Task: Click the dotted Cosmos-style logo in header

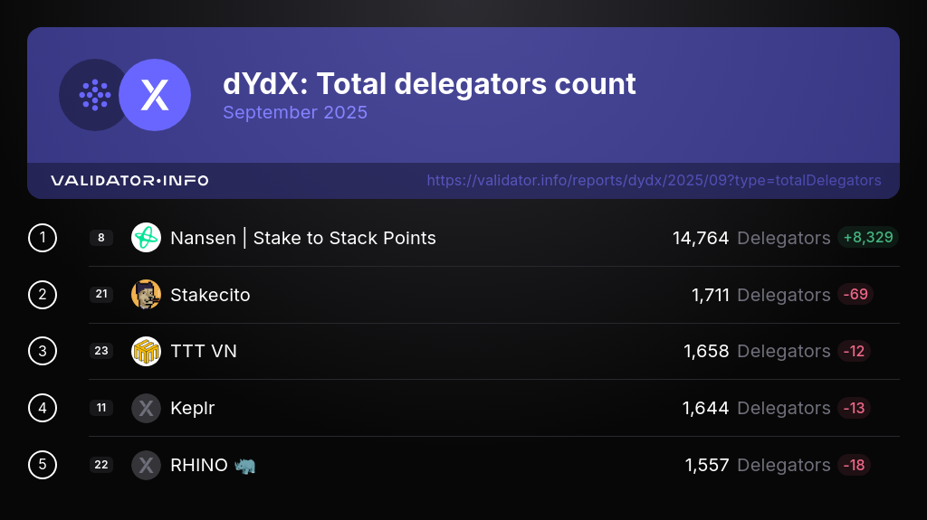Action: pos(95,95)
